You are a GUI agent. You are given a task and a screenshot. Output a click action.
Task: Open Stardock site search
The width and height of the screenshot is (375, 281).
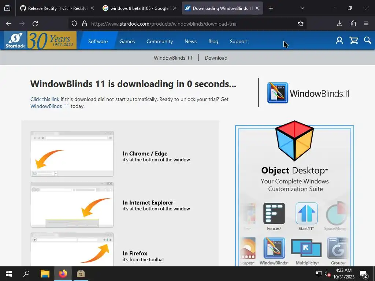point(368,40)
